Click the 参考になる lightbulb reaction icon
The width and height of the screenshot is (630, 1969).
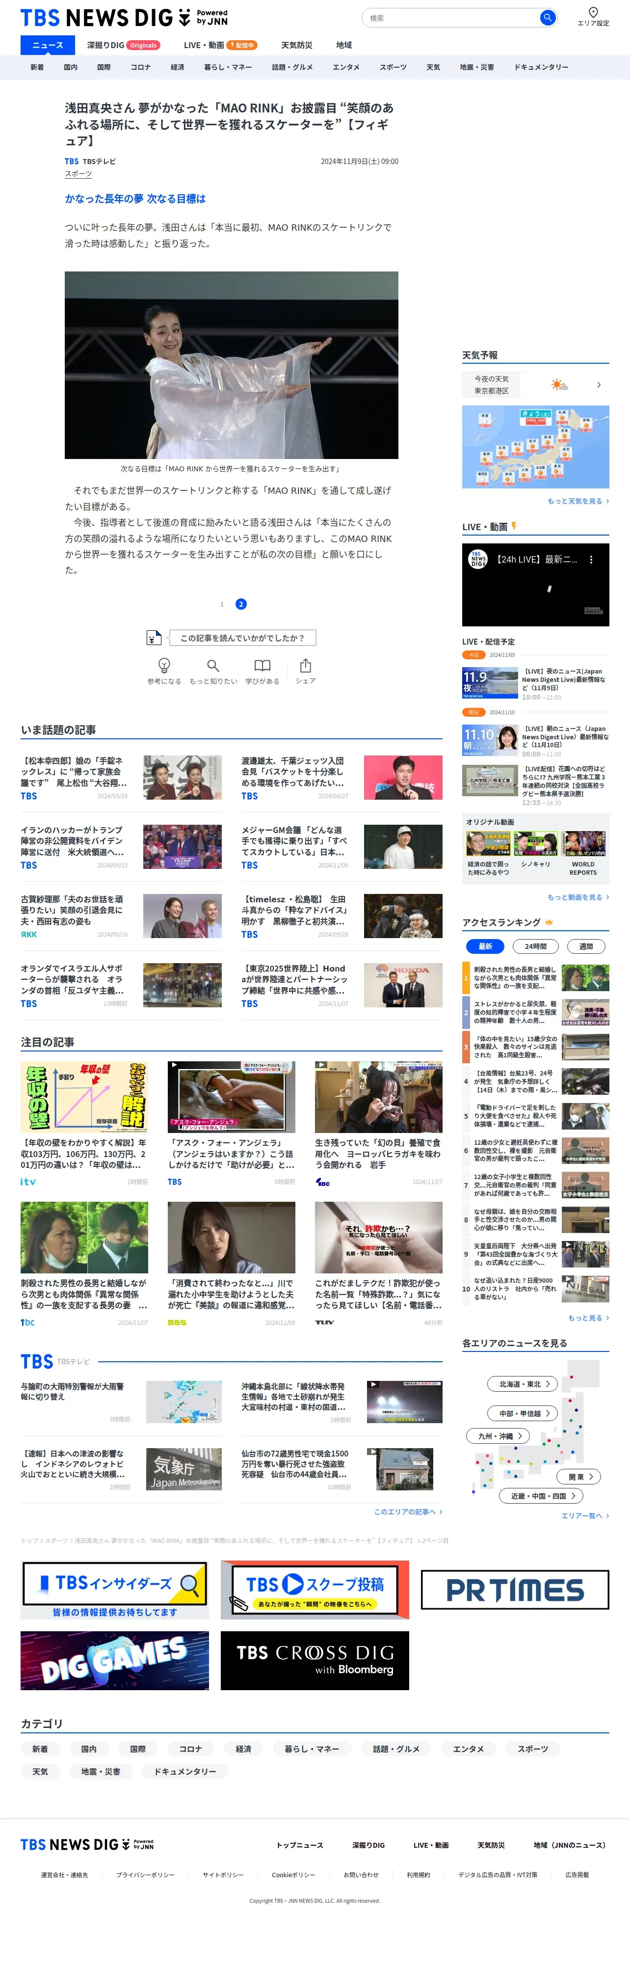(x=164, y=665)
